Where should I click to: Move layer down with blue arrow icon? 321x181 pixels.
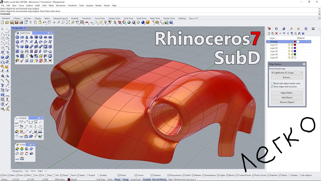284,33
